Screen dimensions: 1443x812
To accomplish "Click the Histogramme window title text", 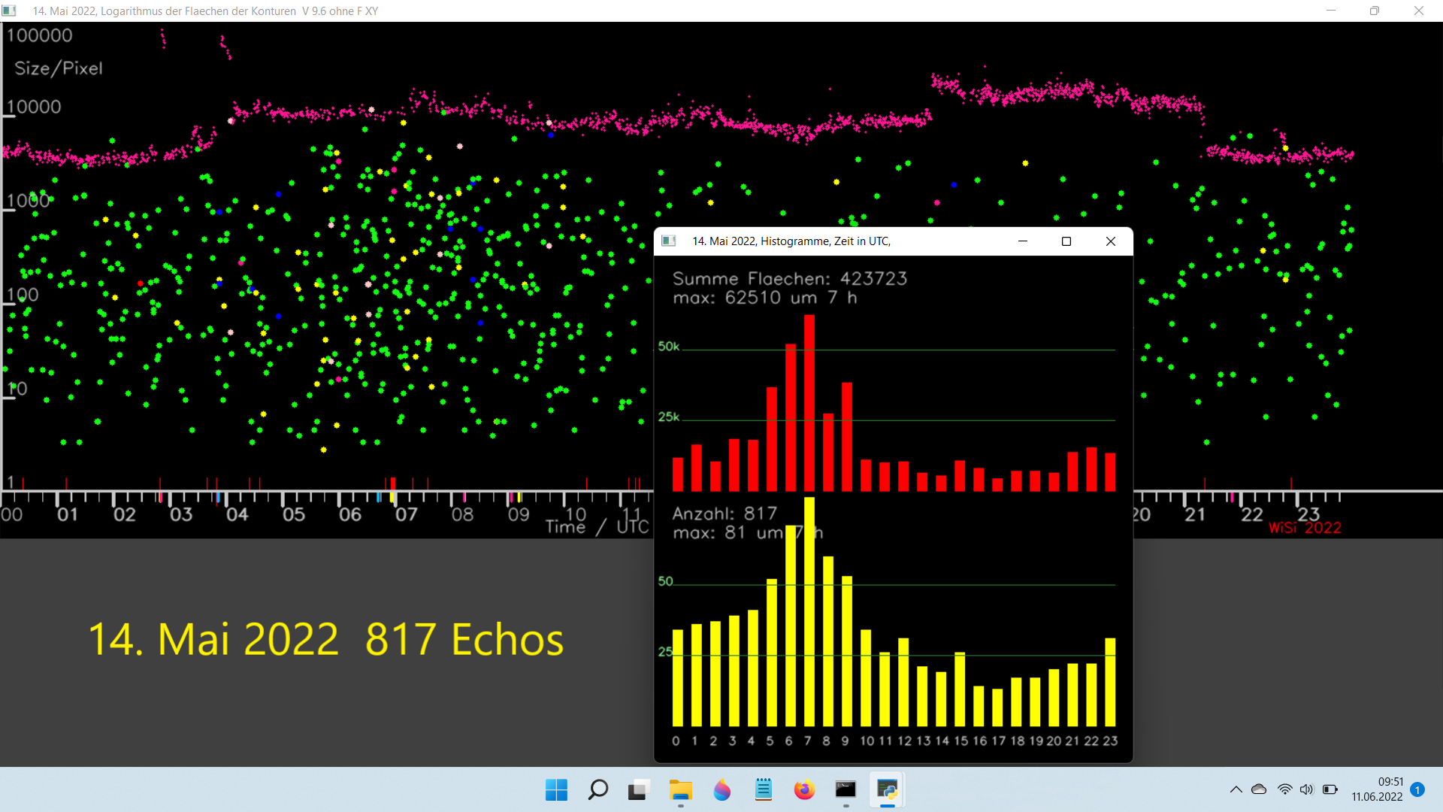I will (x=791, y=241).
